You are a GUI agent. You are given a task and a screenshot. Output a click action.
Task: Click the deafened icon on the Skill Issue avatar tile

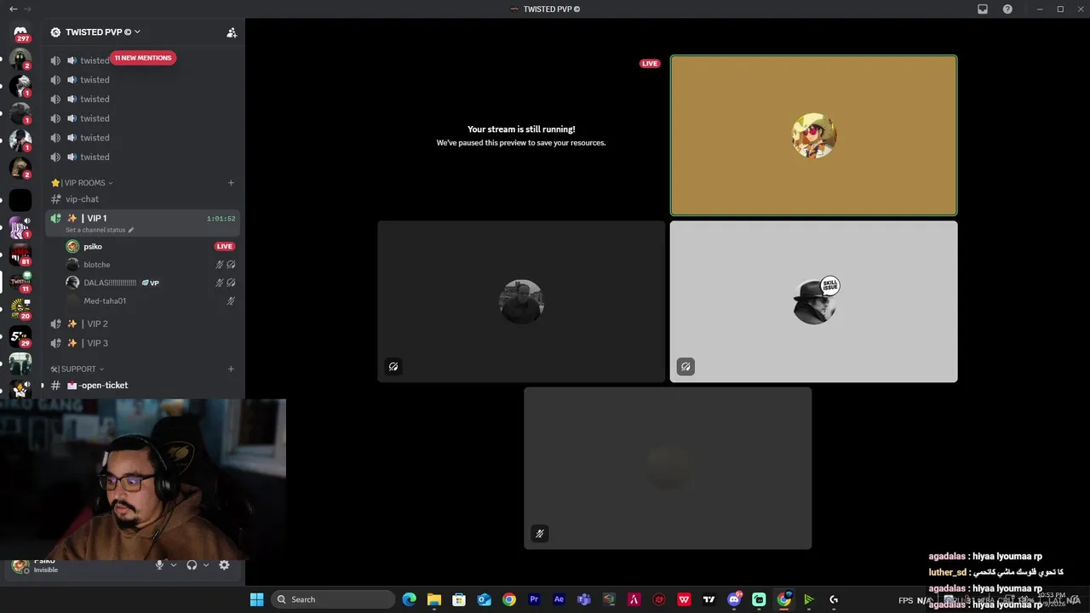pos(686,367)
